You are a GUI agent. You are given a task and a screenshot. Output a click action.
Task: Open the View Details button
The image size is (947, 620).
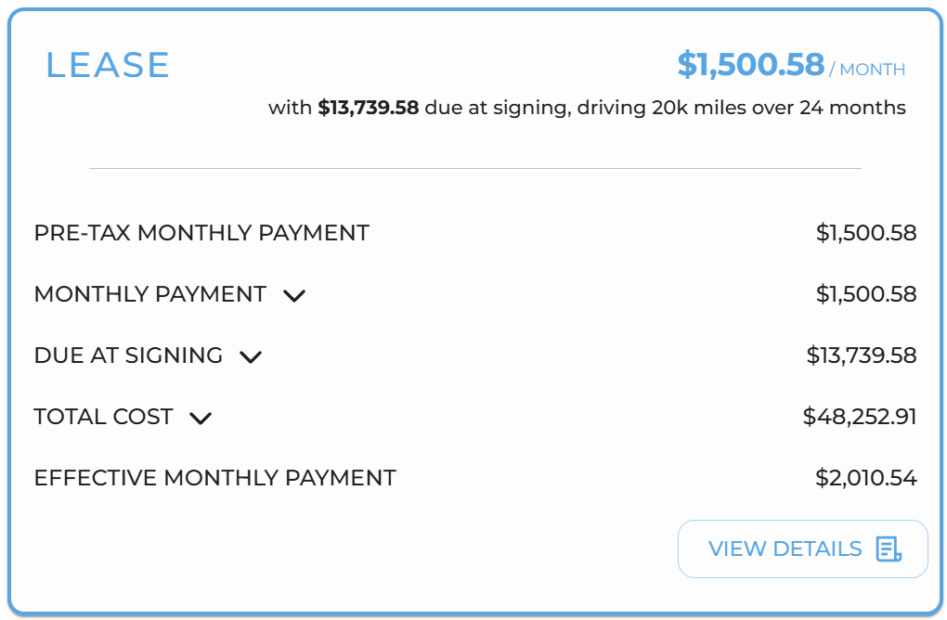(803, 549)
